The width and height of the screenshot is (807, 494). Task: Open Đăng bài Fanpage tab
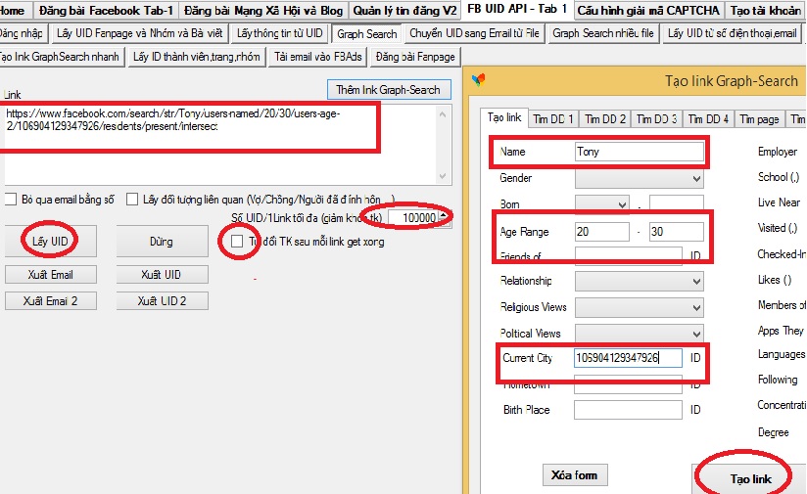tap(415, 57)
